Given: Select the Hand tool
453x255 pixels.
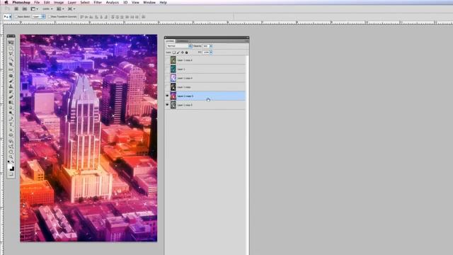Looking at the screenshot, I should pos(11,152).
